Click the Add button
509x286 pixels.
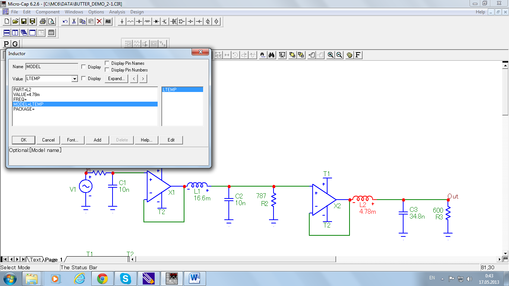(98, 140)
